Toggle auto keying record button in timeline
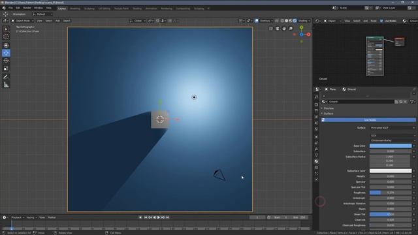418x235 pixels. click(140, 217)
